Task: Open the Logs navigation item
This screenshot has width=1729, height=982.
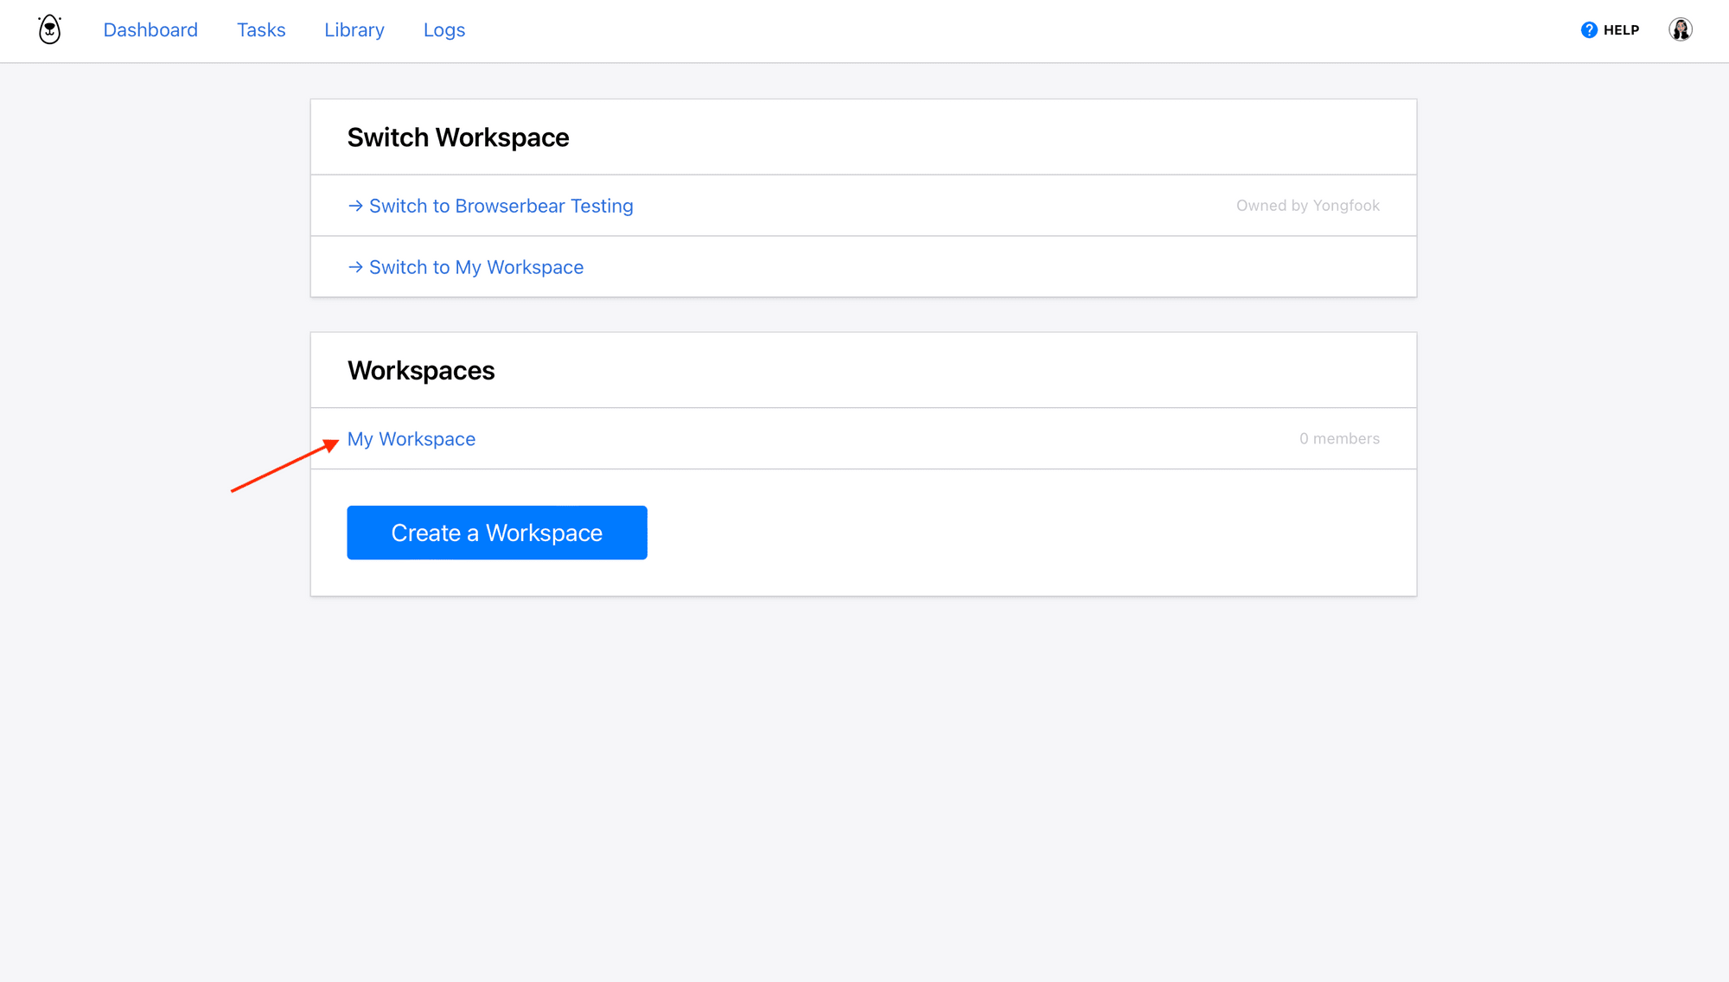Action: (444, 29)
